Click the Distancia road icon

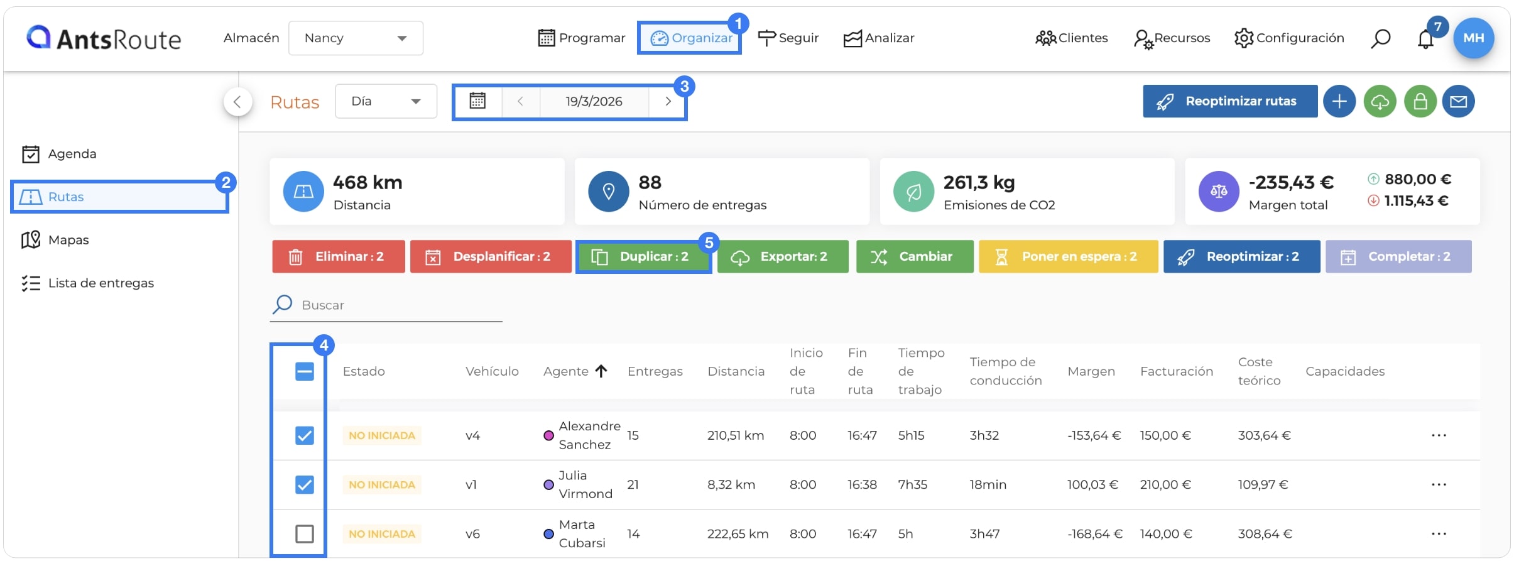point(303,192)
